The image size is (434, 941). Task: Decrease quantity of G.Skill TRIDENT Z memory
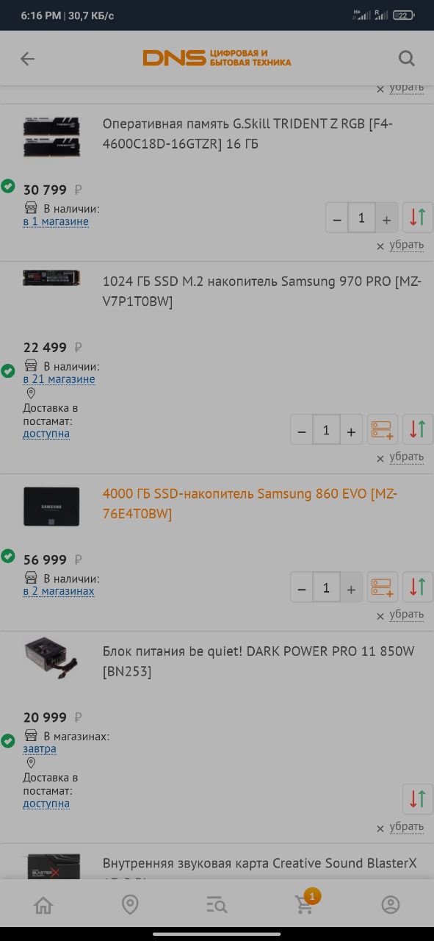click(337, 218)
